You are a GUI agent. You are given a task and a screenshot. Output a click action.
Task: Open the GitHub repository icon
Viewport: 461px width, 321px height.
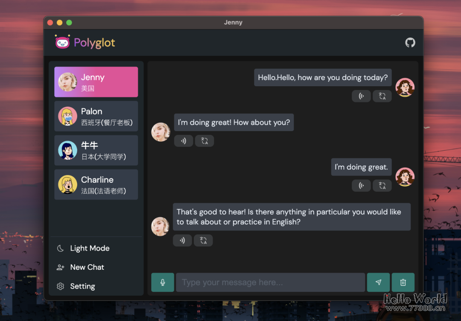click(x=410, y=43)
